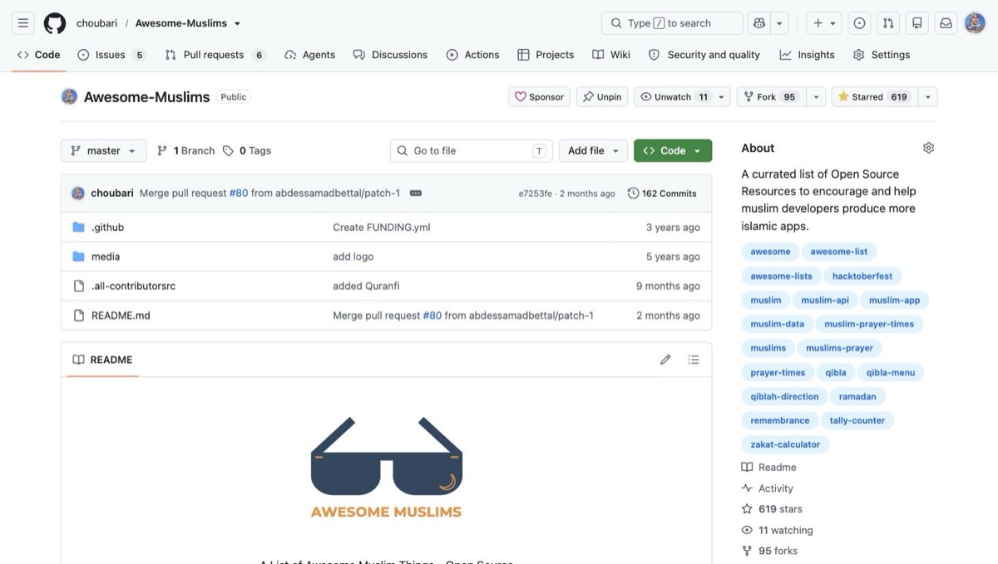The width and height of the screenshot is (998, 564).
Task: Open the Wiki tab
Action: (611, 55)
